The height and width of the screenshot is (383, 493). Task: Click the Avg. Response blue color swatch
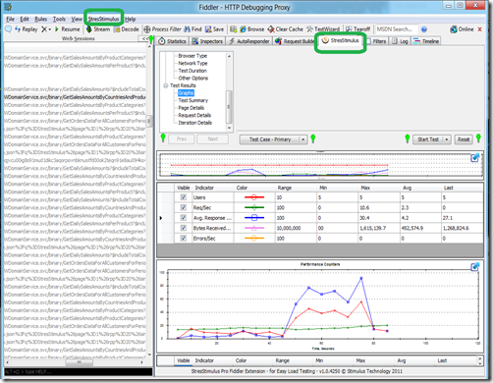pos(254,218)
